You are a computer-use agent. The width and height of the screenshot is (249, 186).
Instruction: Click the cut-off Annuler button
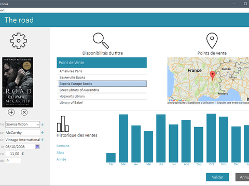(242, 177)
